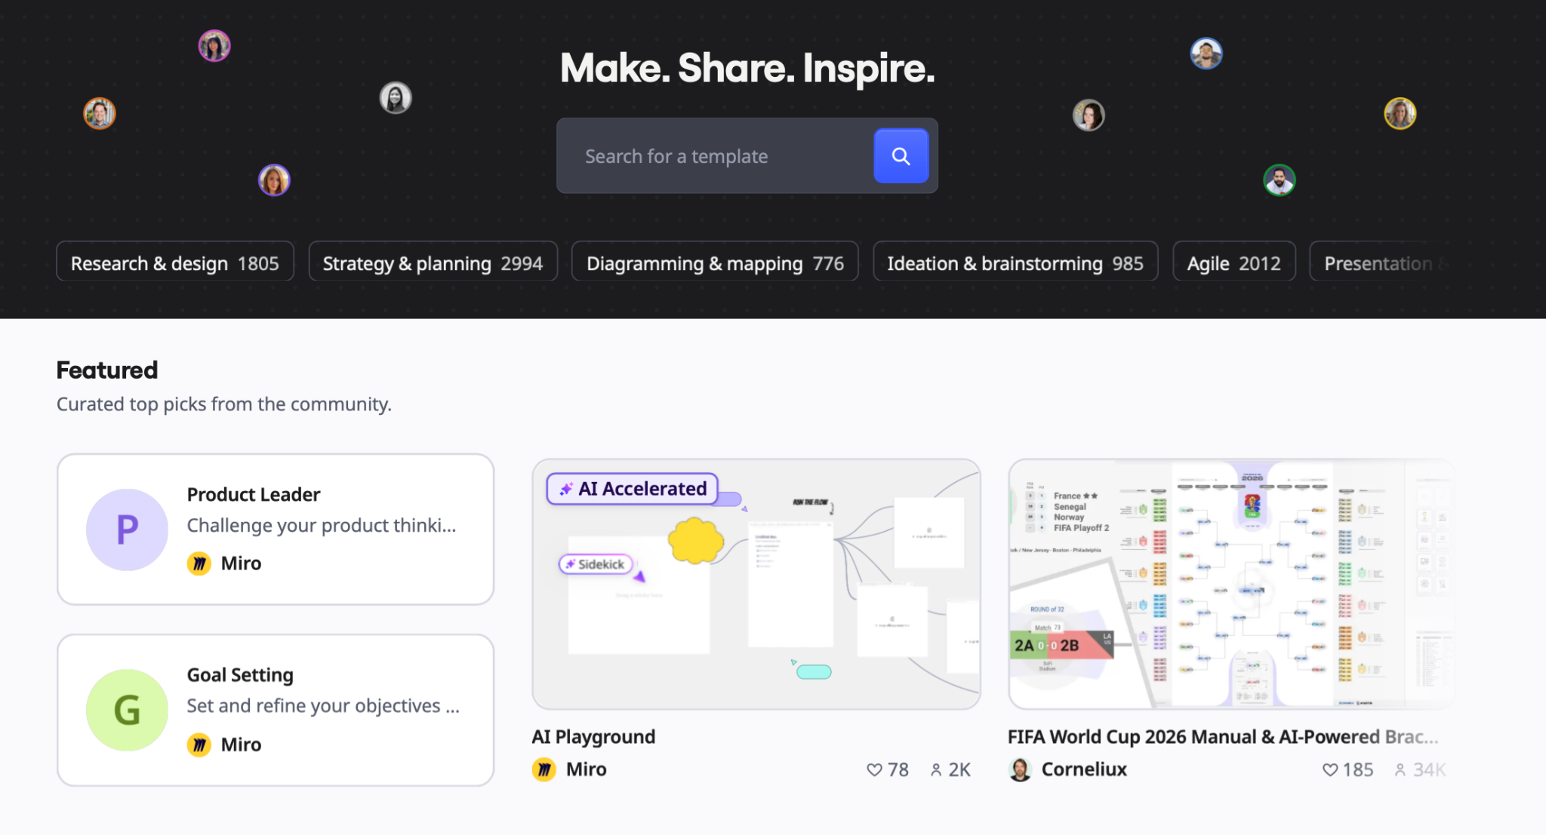The image size is (1546, 835).
Task: Click the FIFA template users icon
Action: (1400, 769)
